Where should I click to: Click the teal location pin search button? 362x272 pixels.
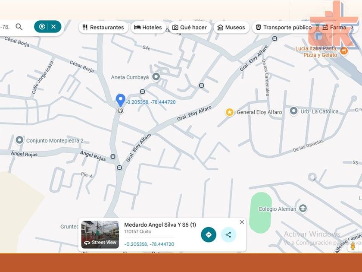coord(42,27)
